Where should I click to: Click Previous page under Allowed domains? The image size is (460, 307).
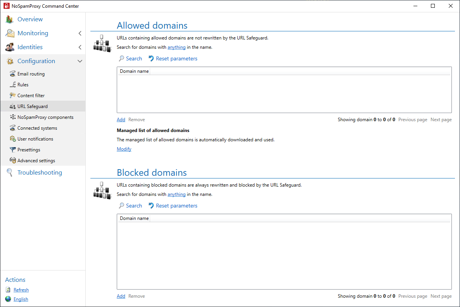click(412, 120)
